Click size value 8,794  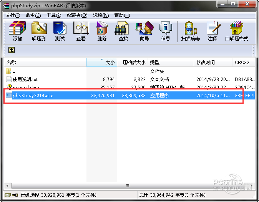click(109, 79)
